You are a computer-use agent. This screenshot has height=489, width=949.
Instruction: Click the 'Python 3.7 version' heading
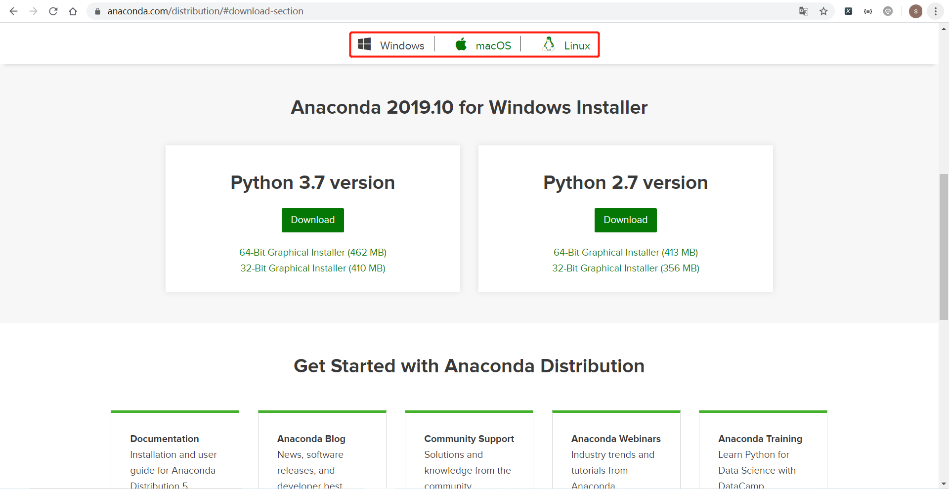pyautogui.click(x=313, y=183)
